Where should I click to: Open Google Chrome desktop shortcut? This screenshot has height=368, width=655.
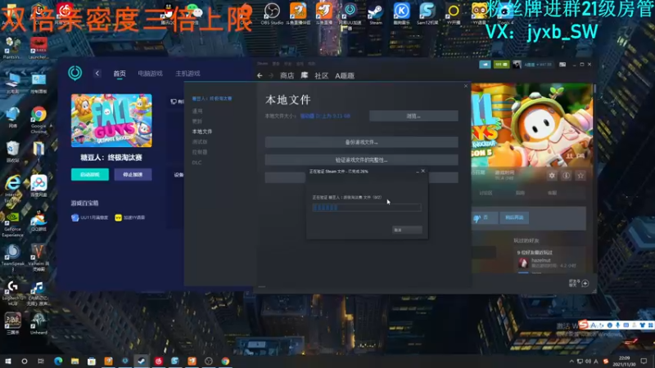[x=38, y=120]
